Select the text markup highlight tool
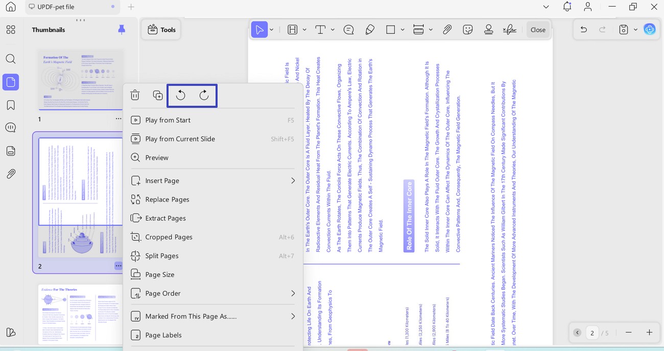The image size is (664, 351). 293,30
